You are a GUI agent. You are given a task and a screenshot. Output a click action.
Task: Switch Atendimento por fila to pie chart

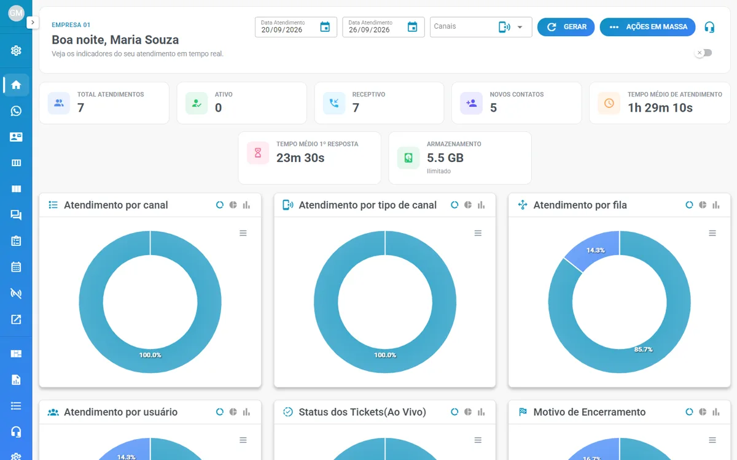click(703, 205)
